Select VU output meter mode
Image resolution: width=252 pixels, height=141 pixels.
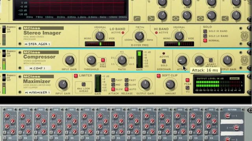pyautogui.click(x=187, y=88)
